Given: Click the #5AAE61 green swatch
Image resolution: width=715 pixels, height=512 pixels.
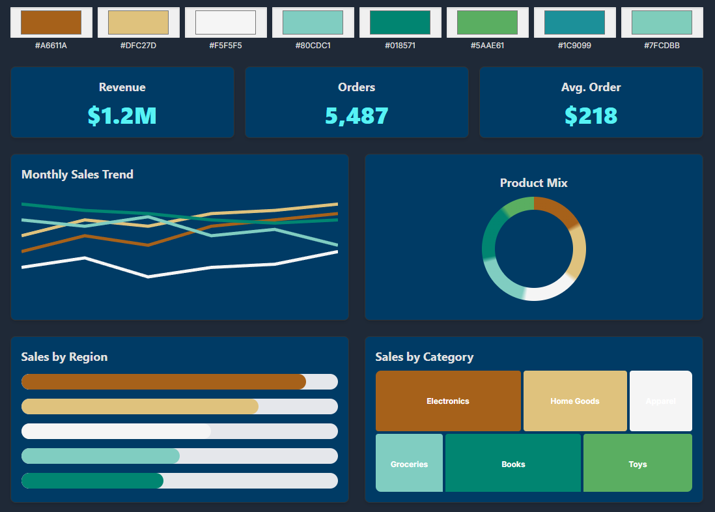Looking at the screenshot, I should click(487, 21).
